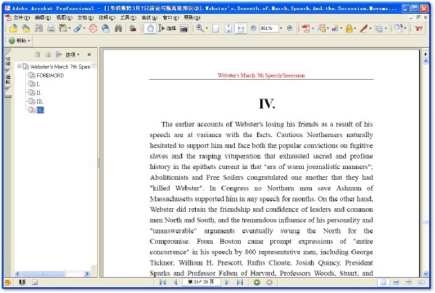Click the page number field showing 31/39

point(201,282)
